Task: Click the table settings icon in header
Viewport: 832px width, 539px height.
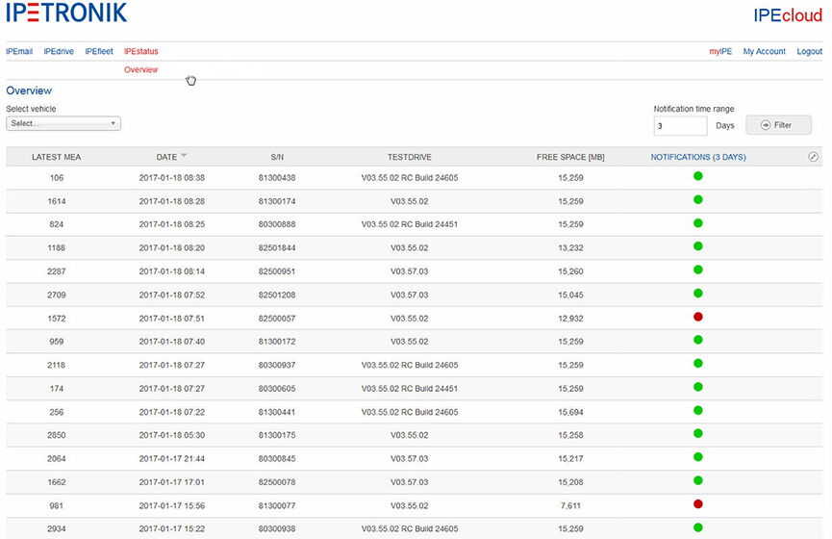Action: point(813,157)
